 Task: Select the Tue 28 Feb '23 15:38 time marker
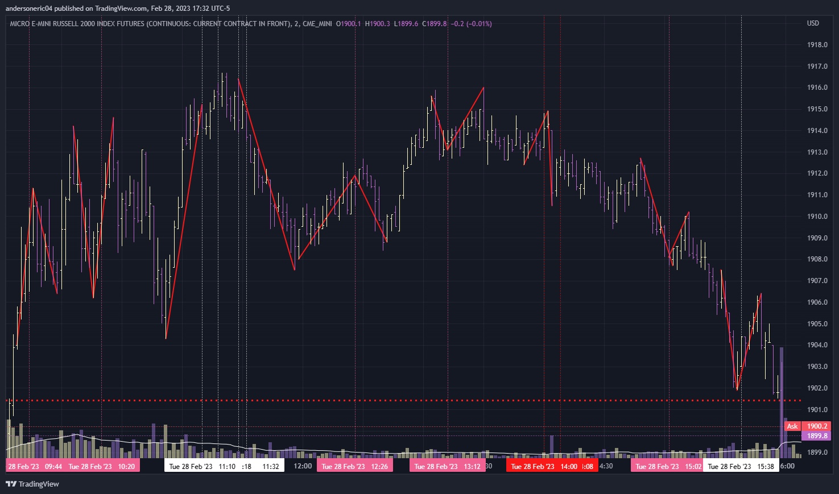pos(741,466)
